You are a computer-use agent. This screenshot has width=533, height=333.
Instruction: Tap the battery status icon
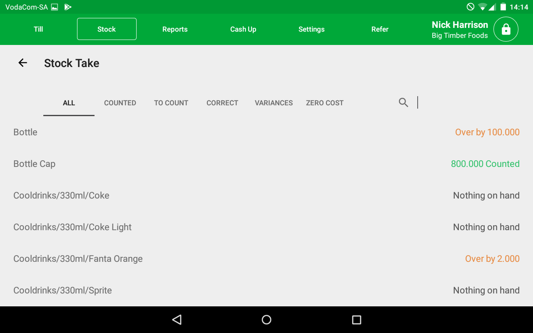[x=503, y=7]
